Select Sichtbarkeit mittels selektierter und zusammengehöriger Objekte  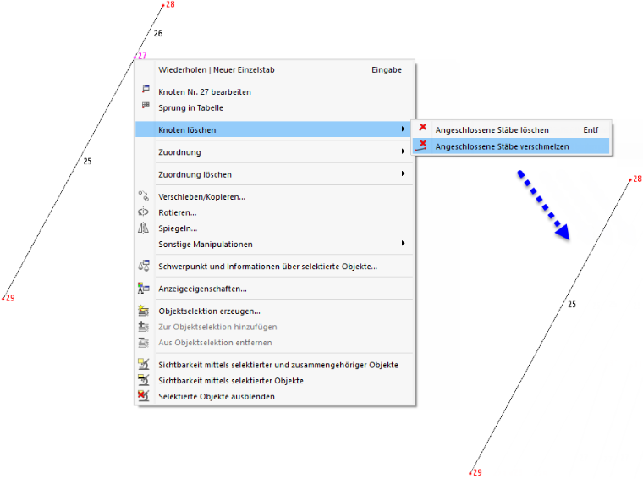tap(274, 365)
